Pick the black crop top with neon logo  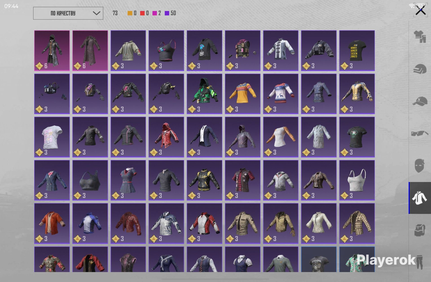tap(166, 51)
